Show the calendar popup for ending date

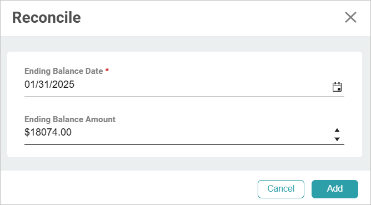337,87
